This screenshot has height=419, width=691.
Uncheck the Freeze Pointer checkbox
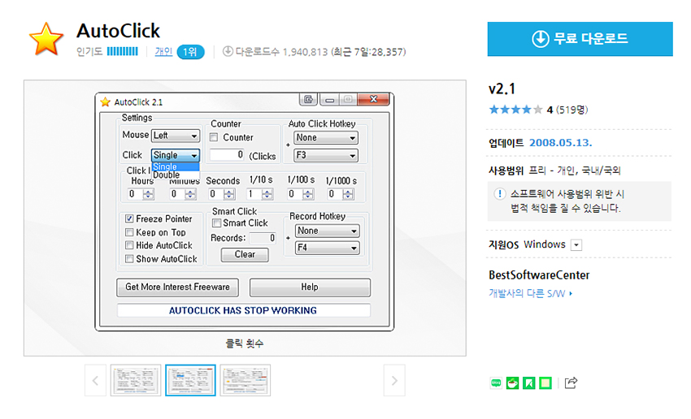coord(129,218)
